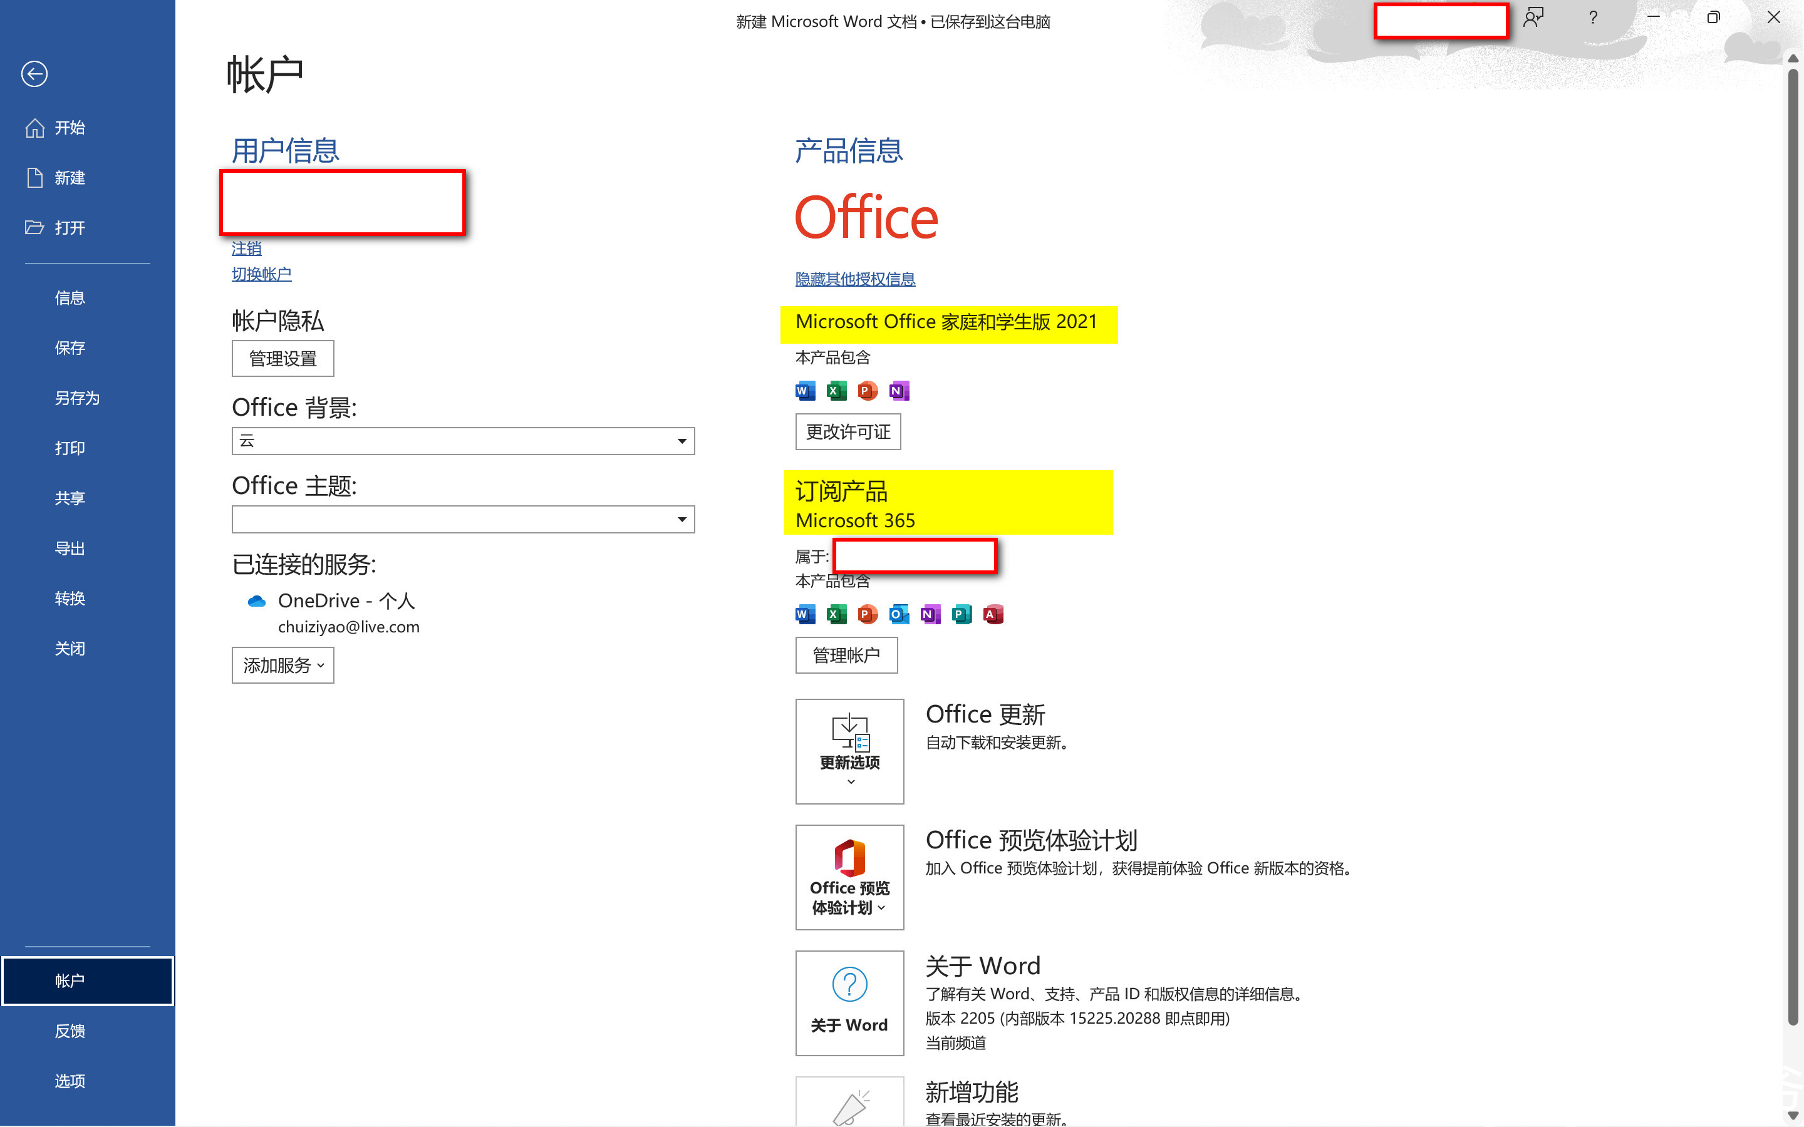Click the help question mark icon
This screenshot has height=1127, width=1804.
(x=1593, y=17)
